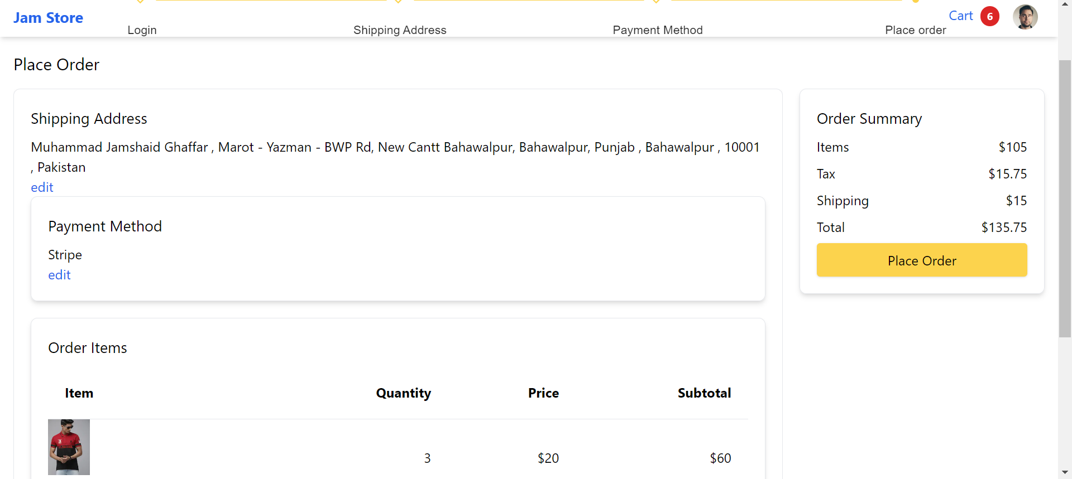The height and width of the screenshot is (479, 1072).
Task: Click the Order Summary Total row
Action: [921, 228]
